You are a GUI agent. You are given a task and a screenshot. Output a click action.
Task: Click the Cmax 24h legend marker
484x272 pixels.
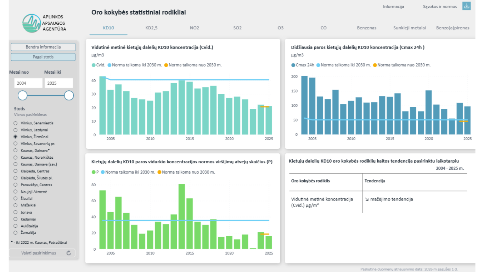click(x=293, y=65)
